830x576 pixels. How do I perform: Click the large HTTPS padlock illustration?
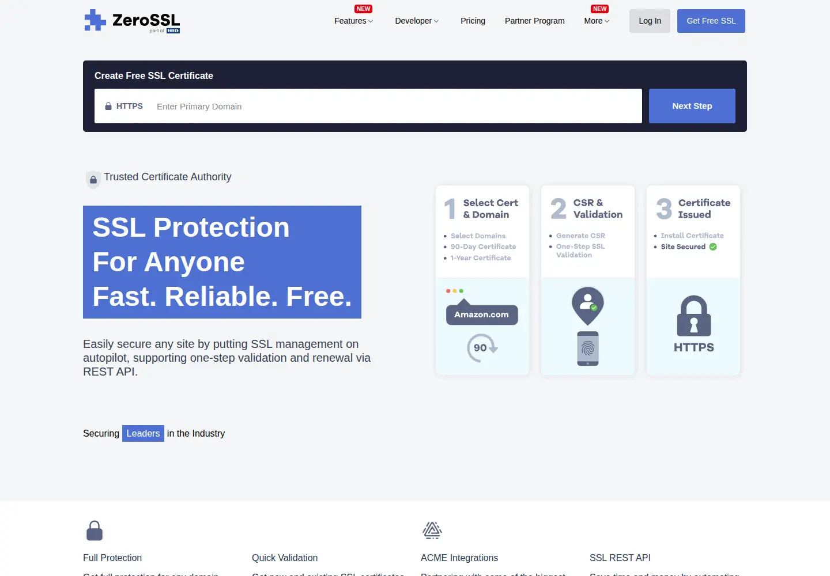(x=694, y=316)
